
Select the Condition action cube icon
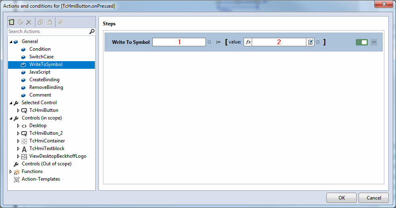(x=23, y=49)
